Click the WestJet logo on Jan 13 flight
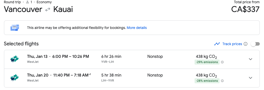Viewport: 264px width, 90px height. point(14,59)
